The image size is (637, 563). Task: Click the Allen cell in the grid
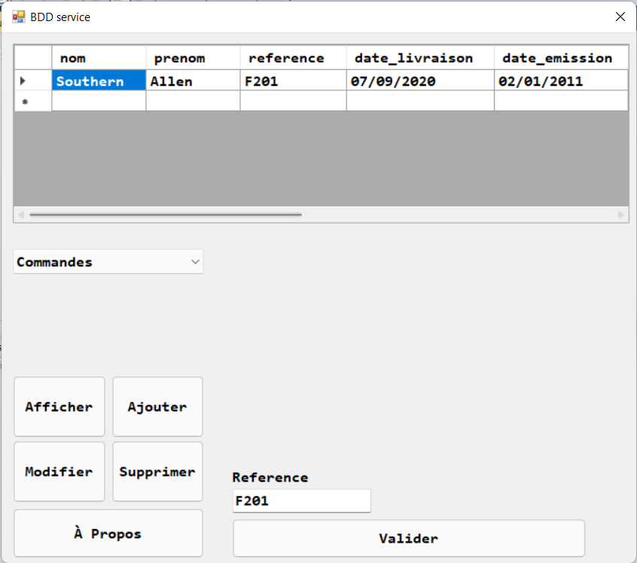point(191,80)
